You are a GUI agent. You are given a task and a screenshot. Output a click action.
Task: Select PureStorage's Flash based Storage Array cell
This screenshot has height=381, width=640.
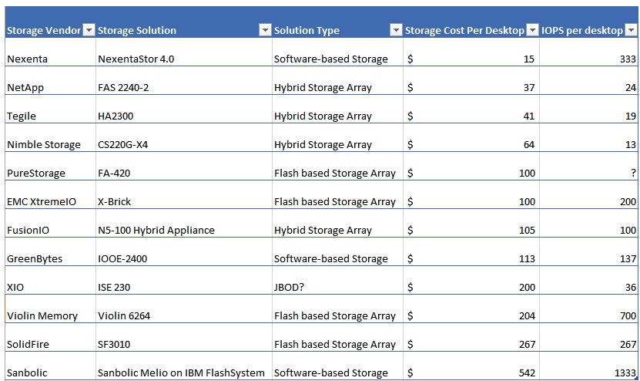(x=337, y=167)
